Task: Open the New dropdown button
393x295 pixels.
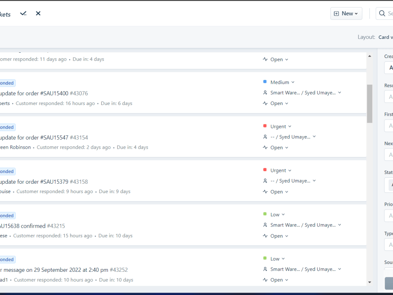Action: coord(346,13)
